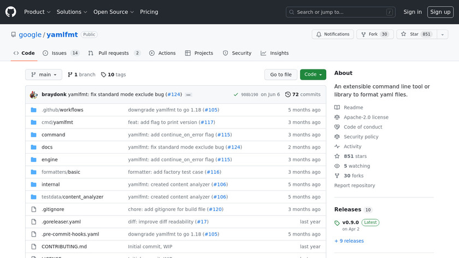
Task: Click the Fork button
Action: click(x=375, y=34)
